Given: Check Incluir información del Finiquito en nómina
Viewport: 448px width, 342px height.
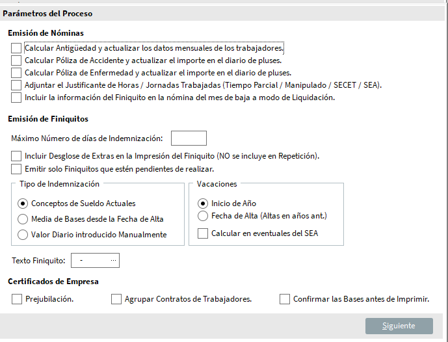Looking at the screenshot, I should pos(16,98).
